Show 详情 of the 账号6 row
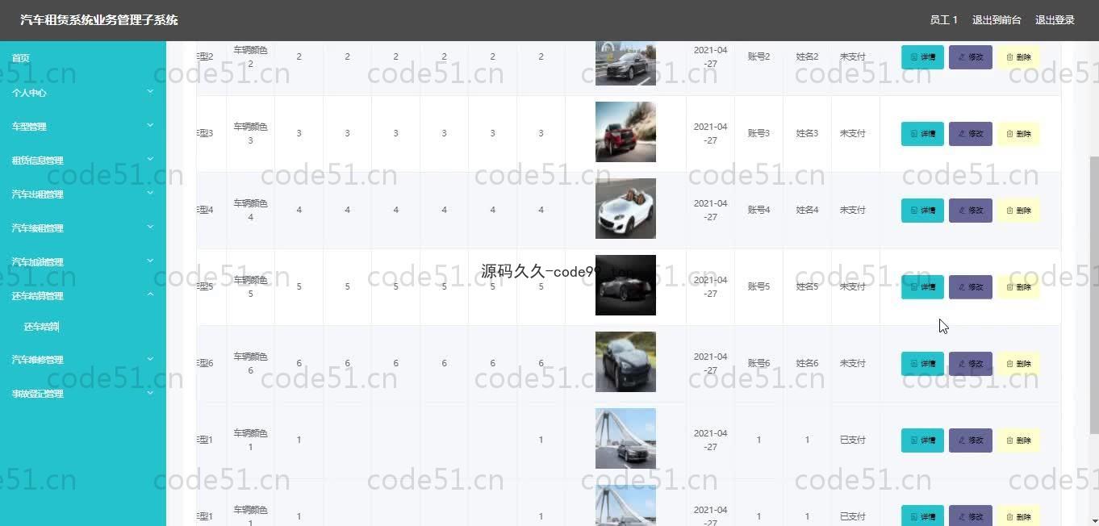Viewport: 1099px width, 526px height. 922,364
